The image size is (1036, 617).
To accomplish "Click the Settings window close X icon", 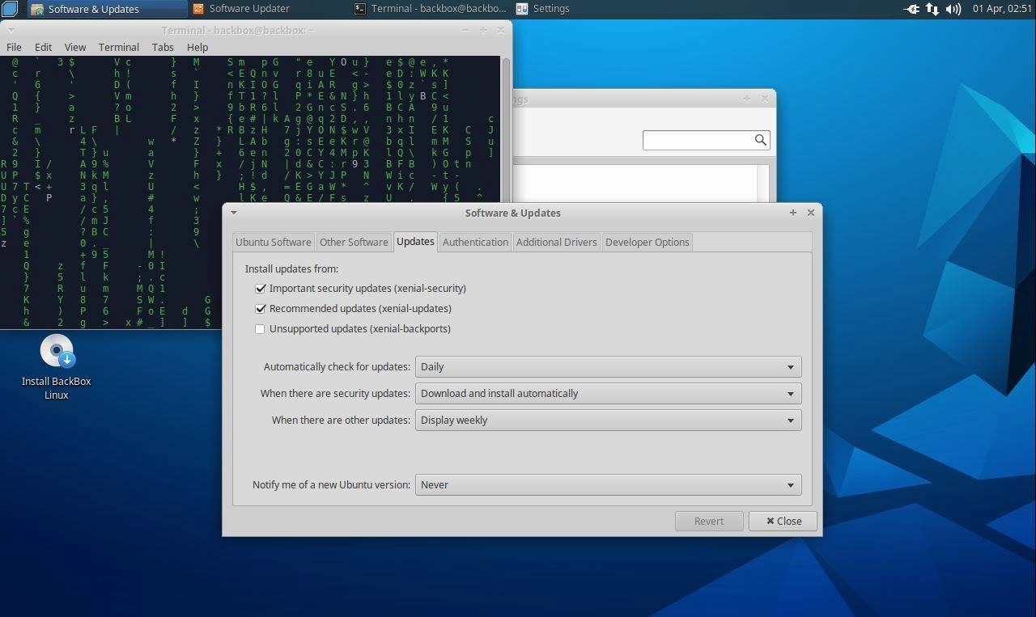I will [x=765, y=99].
